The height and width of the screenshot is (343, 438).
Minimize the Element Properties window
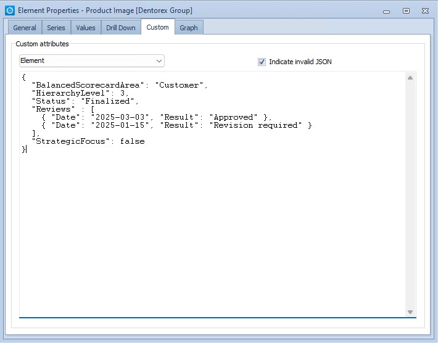tap(386, 11)
